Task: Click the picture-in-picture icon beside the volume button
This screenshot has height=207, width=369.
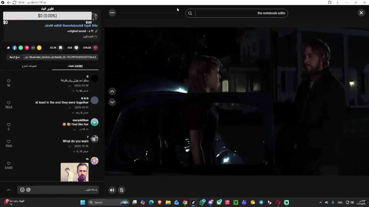Action: [x=122, y=190]
